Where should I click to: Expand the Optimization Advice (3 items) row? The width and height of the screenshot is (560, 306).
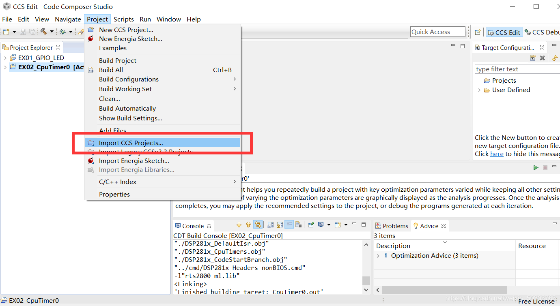(378, 256)
